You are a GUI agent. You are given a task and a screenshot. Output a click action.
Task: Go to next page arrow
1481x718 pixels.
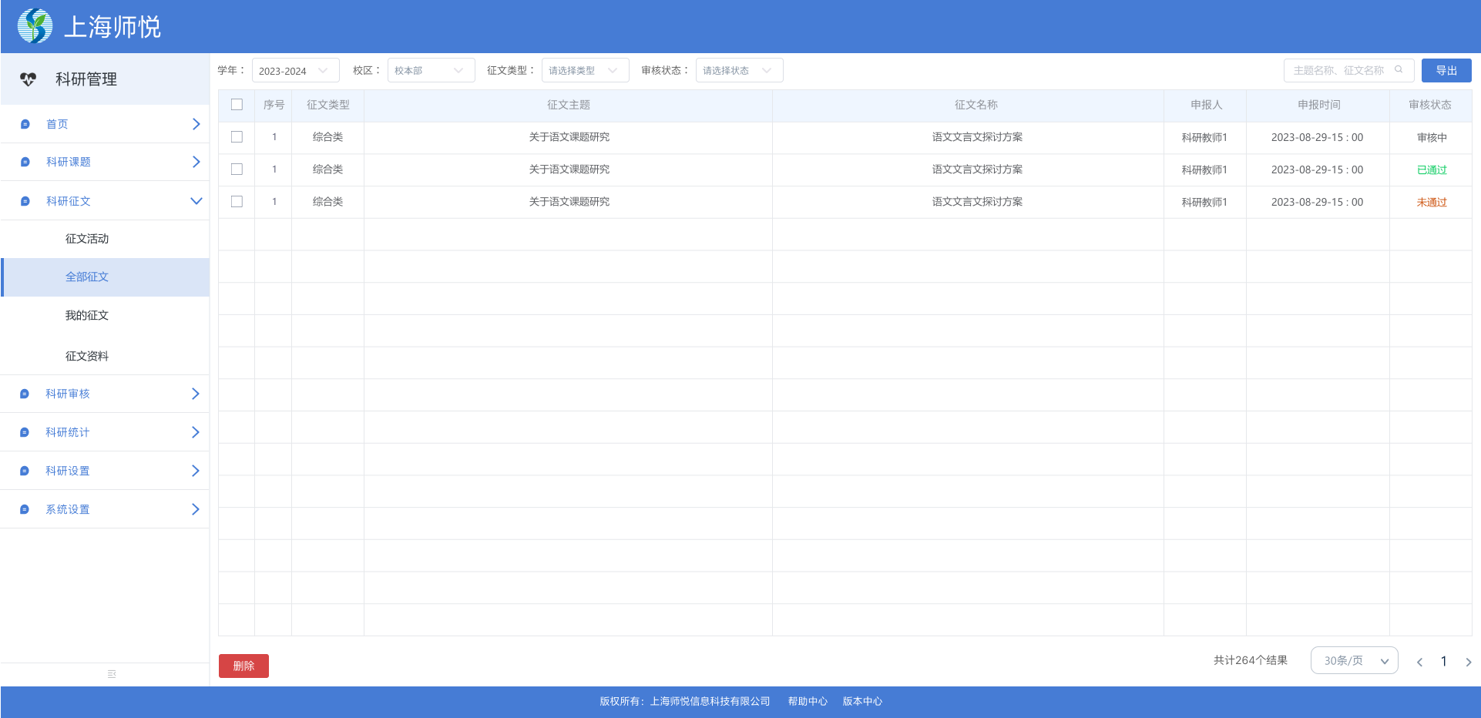pyautogui.click(x=1468, y=662)
